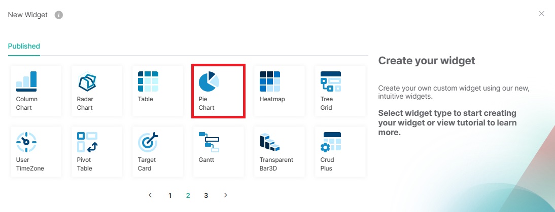
Task: Choose the Heatmap widget icon
Action: click(x=270, y=81)
